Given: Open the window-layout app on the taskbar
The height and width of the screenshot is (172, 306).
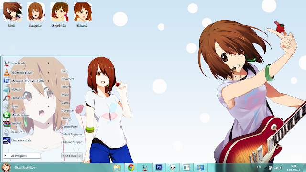Looking at the screenshot, I should (186, 168).
